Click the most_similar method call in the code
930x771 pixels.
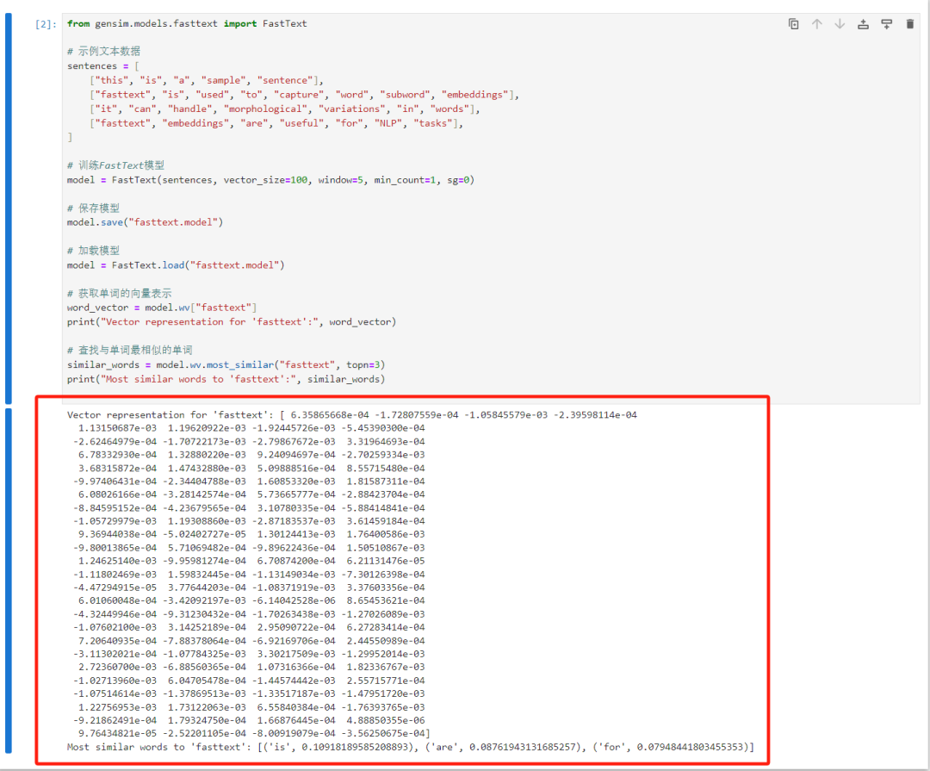pyautogui.click(x=240, y=364)
